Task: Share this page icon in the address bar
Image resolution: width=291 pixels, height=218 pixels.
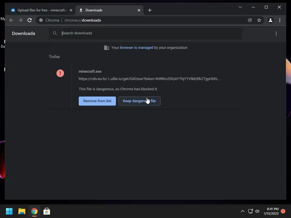Action: [250, 20]
